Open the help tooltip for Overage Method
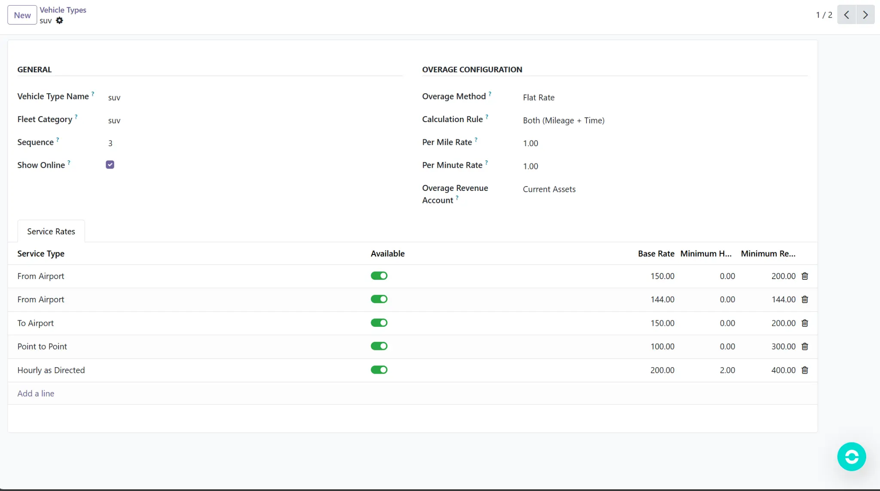 (490, 93)
